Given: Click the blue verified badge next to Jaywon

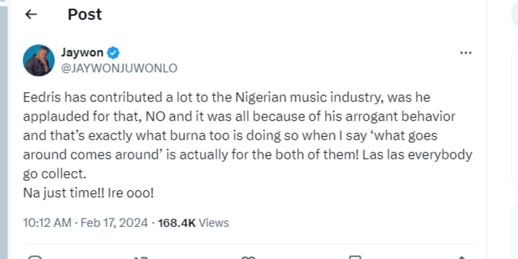Looking at the screenshot, I should 113,53.
